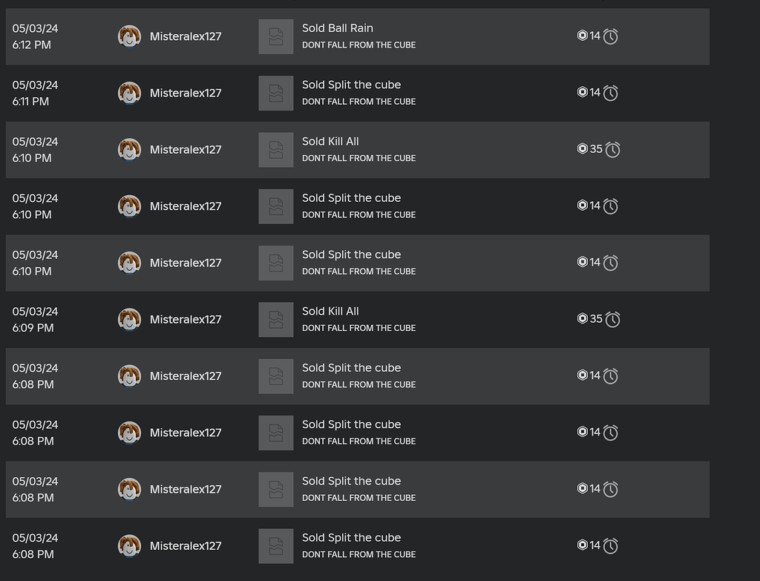Click the item thumbnail on the Sold Ball Rain row
Screen dimensions: 760x581
pyautogui.click(x=275, y=36)
